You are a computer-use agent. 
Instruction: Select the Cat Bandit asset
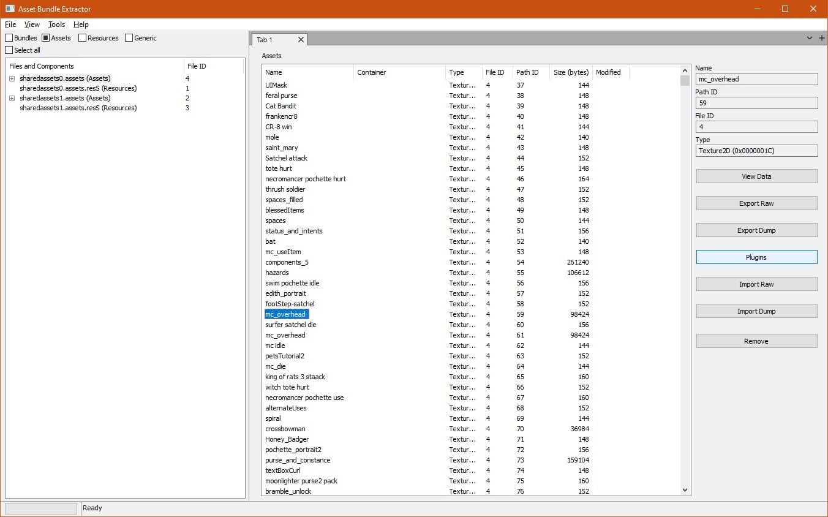[280, 106]
